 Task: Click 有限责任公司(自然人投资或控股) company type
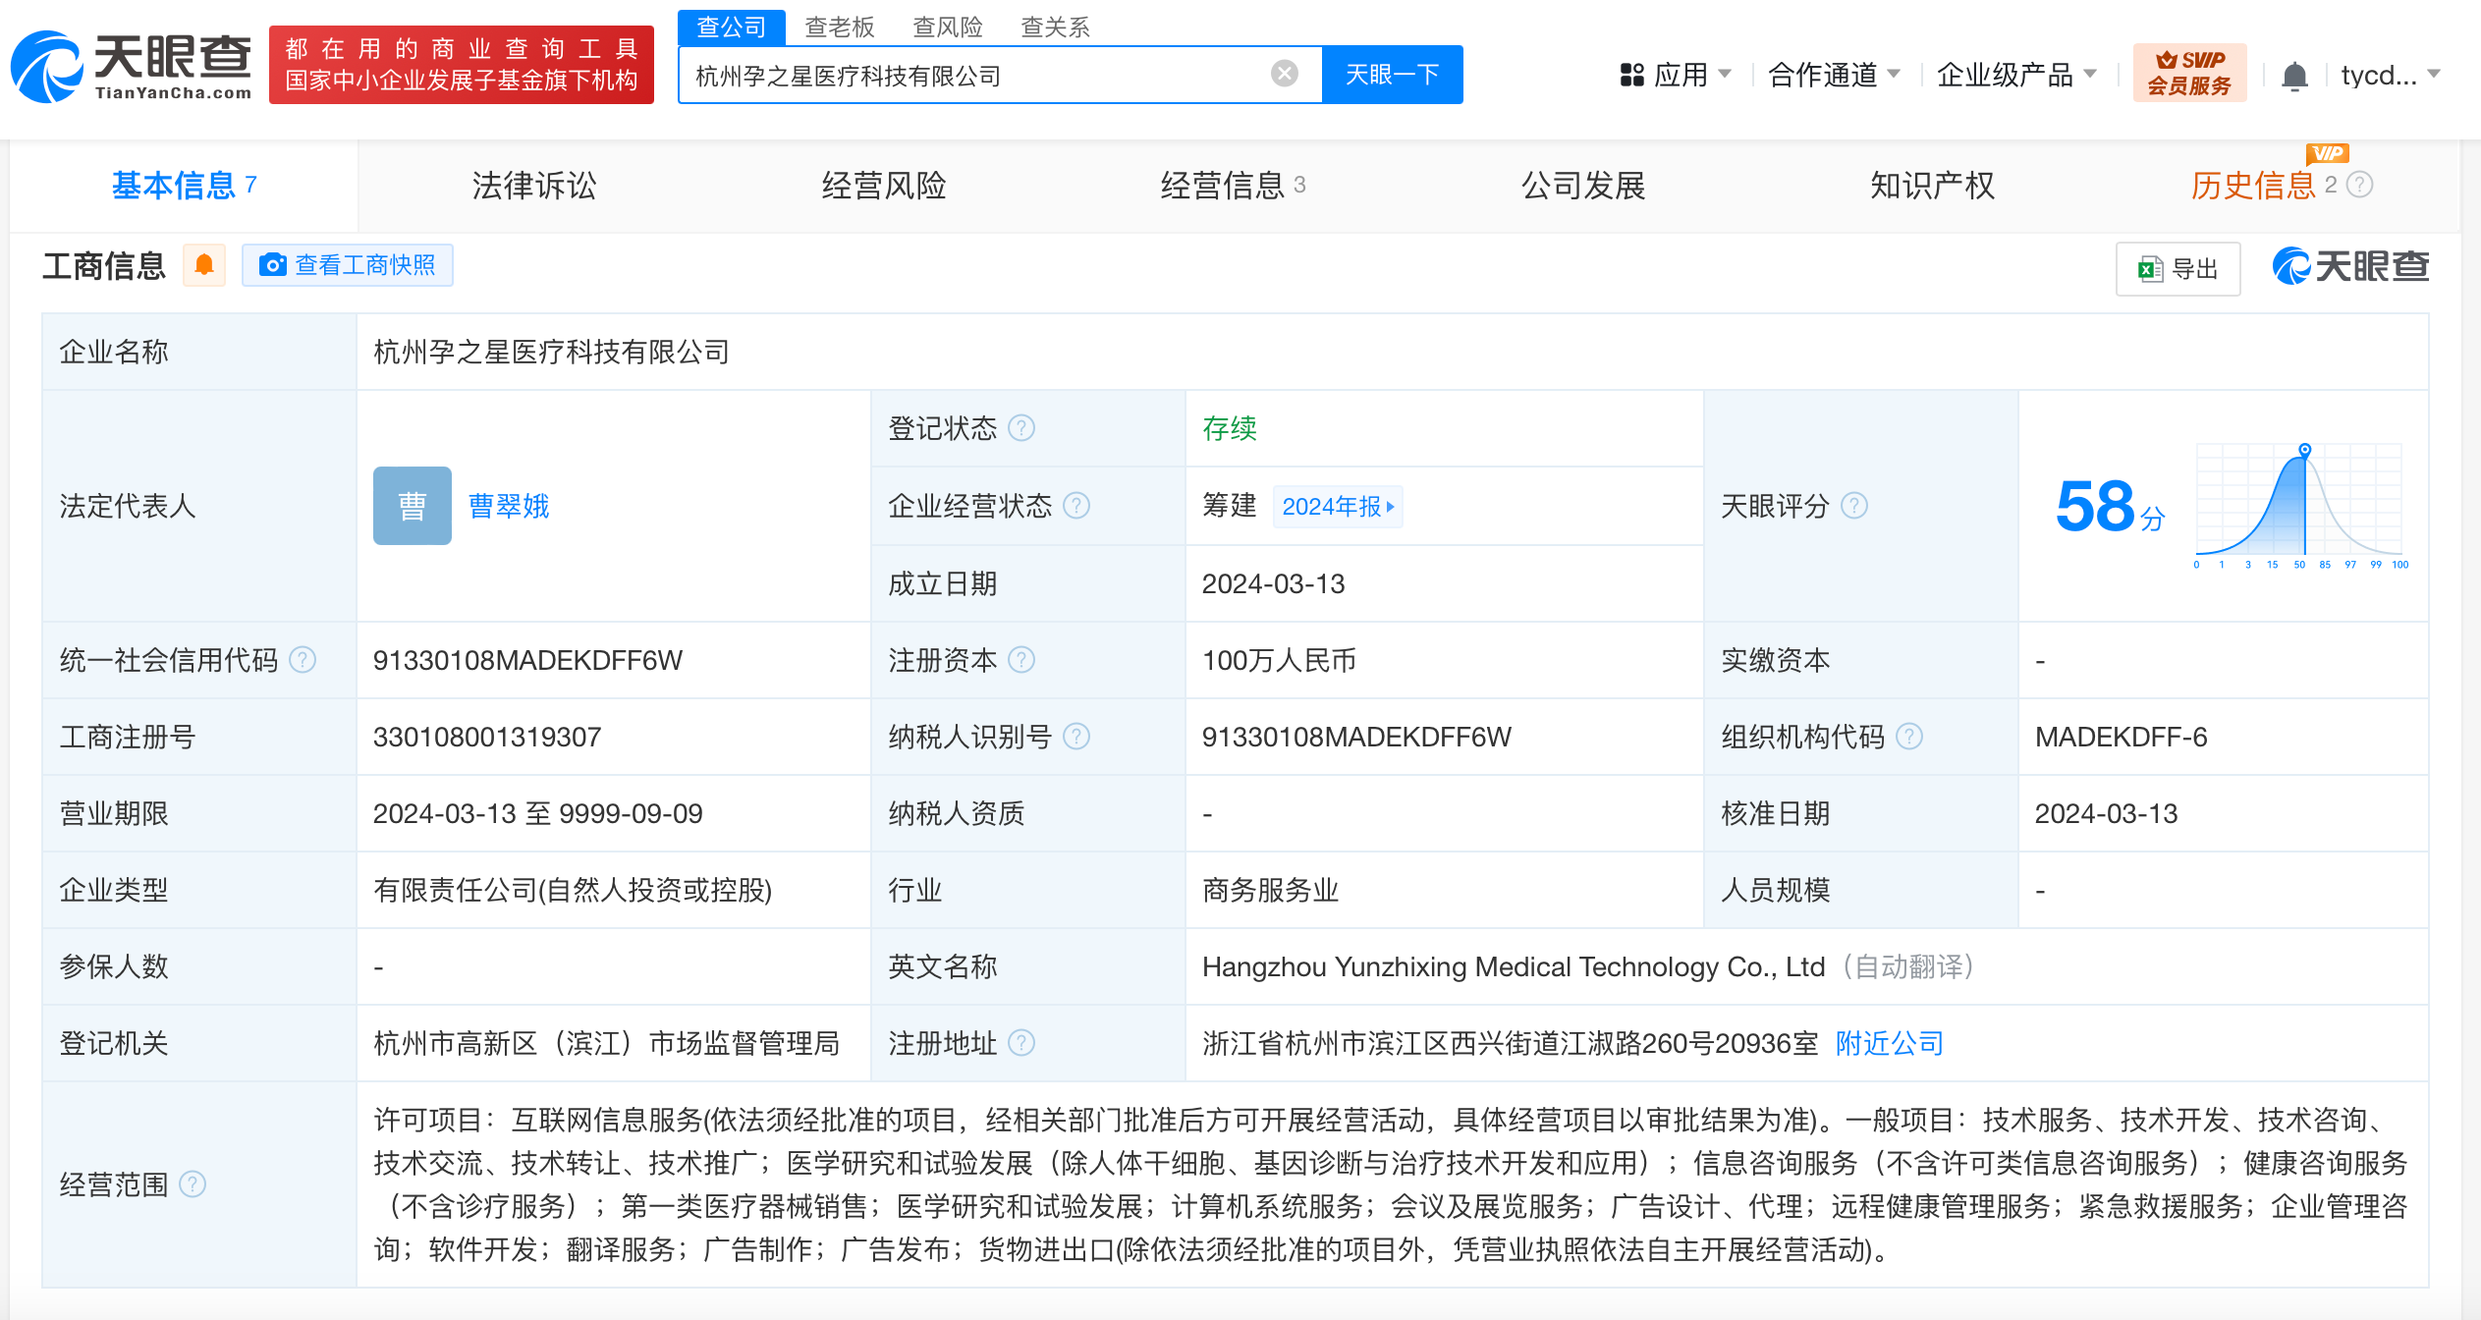point(573,890)
